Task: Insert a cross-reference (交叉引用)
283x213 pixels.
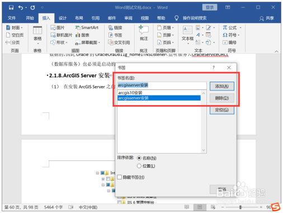Action: tap(119, 42)
